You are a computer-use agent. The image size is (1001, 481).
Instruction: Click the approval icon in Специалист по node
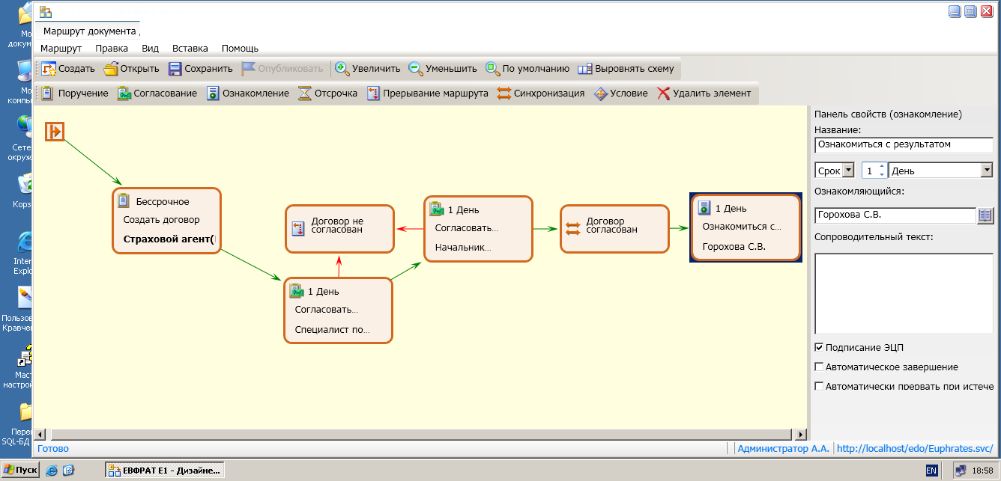point(297,291)
